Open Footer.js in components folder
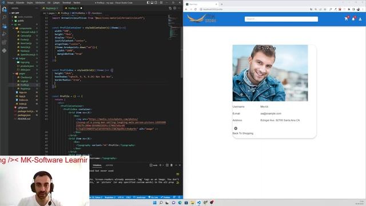The image size is (366, 206). click(25, 39)
